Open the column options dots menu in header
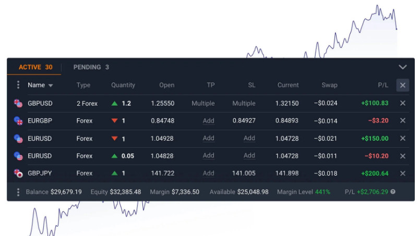Screen dimensions: 420x236 (x=18, y=85)
